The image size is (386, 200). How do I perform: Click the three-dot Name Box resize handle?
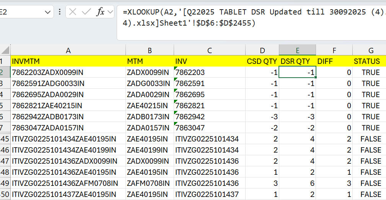click(x=60, y=12)
